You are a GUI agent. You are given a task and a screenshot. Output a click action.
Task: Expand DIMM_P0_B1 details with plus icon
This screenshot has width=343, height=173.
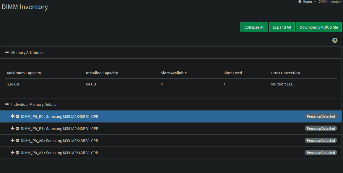(x=12, y=128)
